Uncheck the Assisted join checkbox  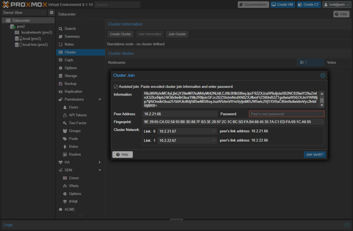pyautogui.click(x=116, y=87)
